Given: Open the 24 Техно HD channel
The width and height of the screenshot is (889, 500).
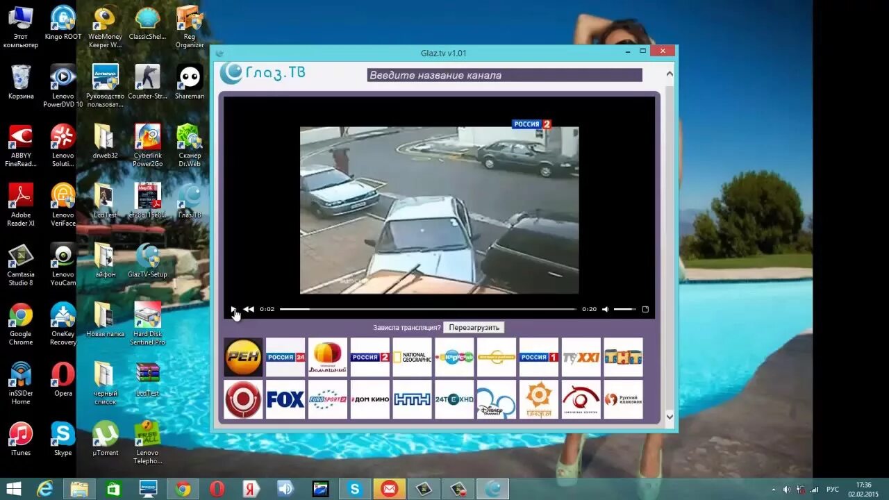Looking at the screenshot, I should click(x=454, y=399).
